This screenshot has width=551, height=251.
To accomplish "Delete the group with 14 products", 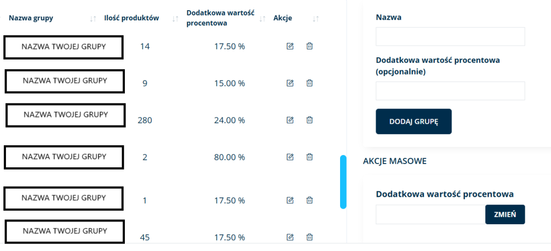I will [309, 46].
